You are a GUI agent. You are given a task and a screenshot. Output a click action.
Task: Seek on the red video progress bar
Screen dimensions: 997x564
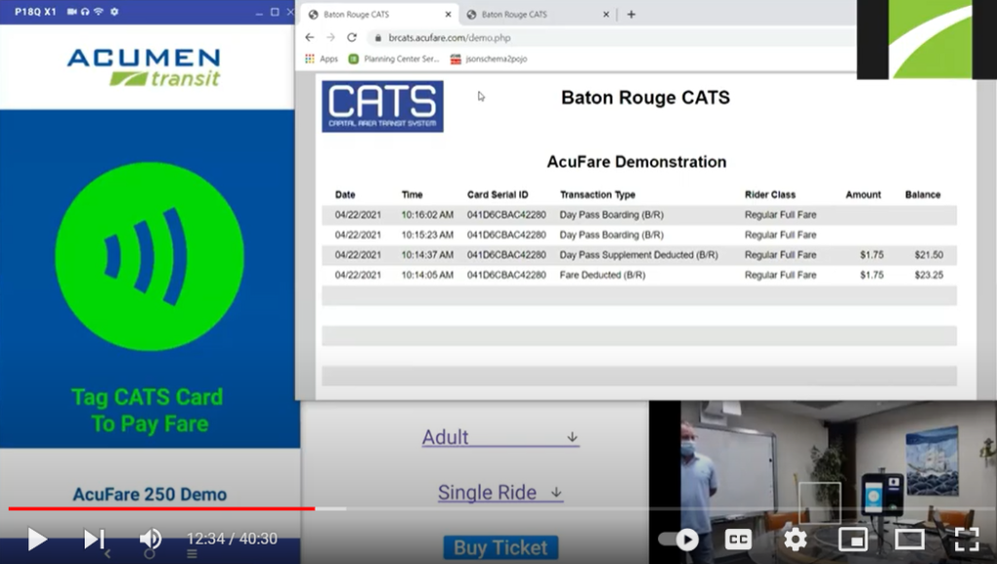(162, 508)
